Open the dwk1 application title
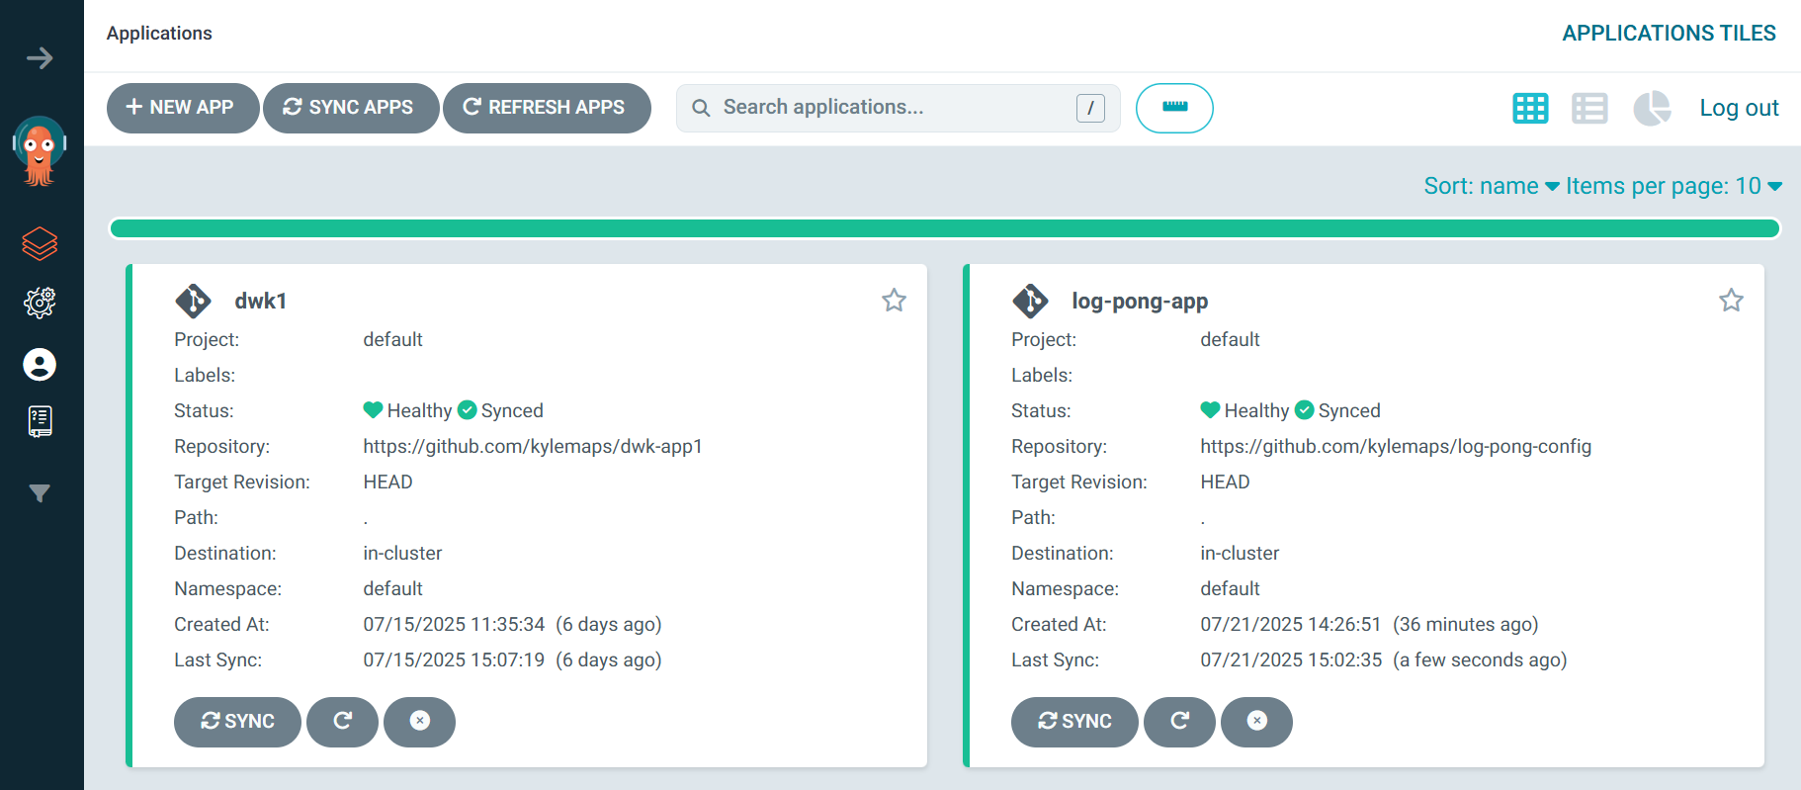This screenshot has height=790, width=1801. pyautogui.click(x=261, y=301)
